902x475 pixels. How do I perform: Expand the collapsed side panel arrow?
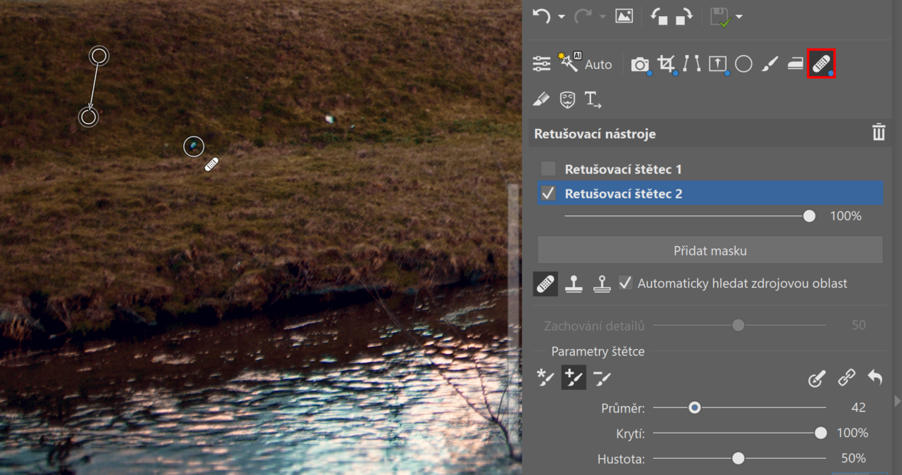coord(897,401)
